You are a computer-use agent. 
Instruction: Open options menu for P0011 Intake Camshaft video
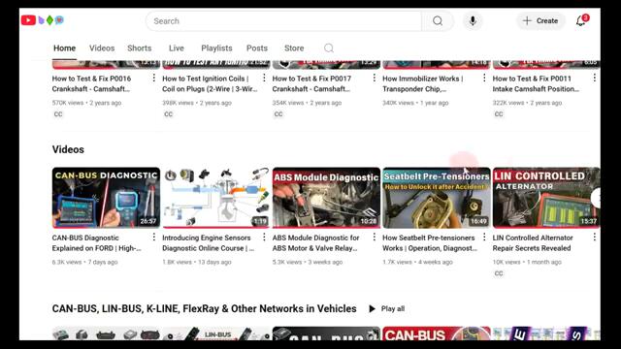click(595, 79)
